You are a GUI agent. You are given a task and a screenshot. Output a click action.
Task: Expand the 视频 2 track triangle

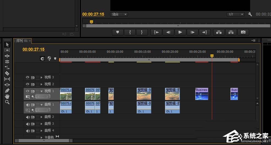tap(42, 84)
